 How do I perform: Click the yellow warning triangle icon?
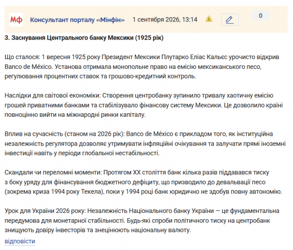click(209, 19)
